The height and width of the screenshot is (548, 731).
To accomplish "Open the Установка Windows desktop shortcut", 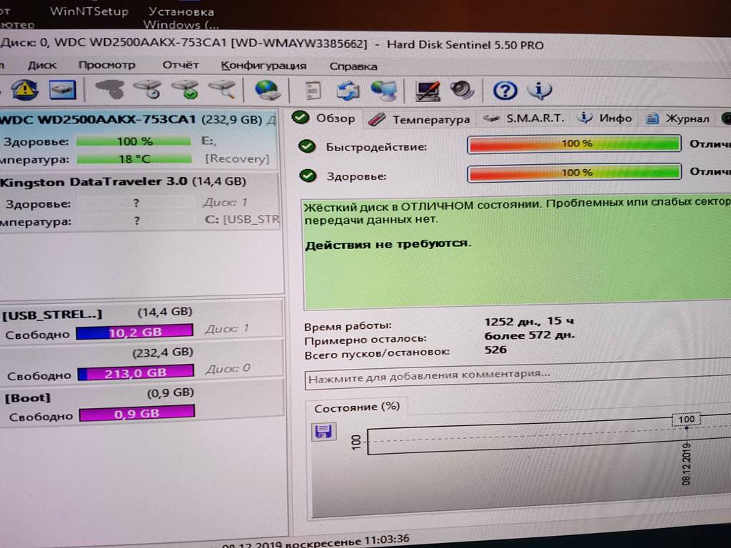I will (181, 18).
